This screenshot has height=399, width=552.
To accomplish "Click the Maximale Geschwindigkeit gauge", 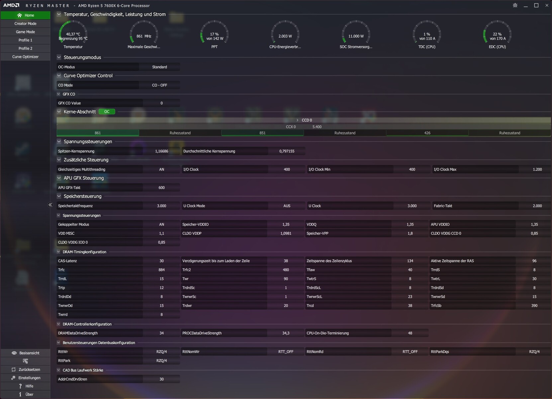I will (144, 34).
